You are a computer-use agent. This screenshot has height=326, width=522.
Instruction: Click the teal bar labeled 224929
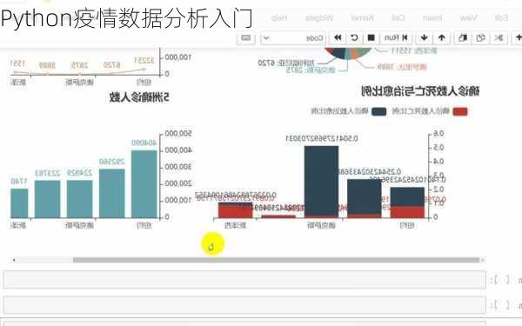pyautogui.click(x=80, y=199)
